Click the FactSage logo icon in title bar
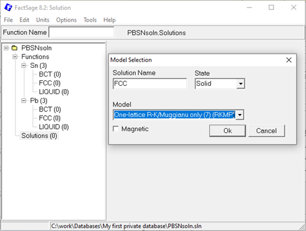 (x=8, y=7)
